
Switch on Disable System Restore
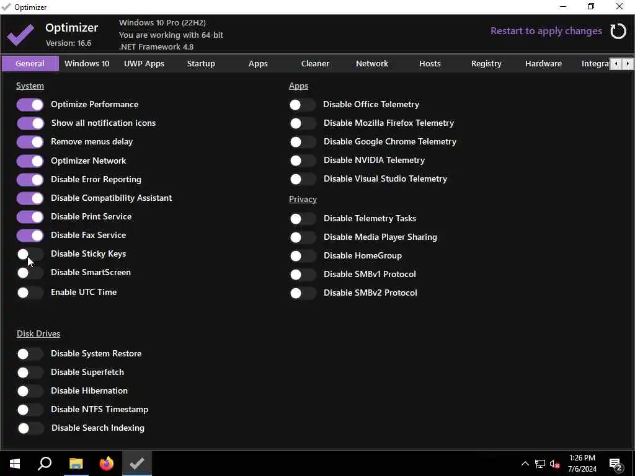(x=30, y=354)
